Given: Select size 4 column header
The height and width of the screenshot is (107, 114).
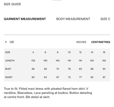Looking at the screenshot, I should tap(33, 52).
